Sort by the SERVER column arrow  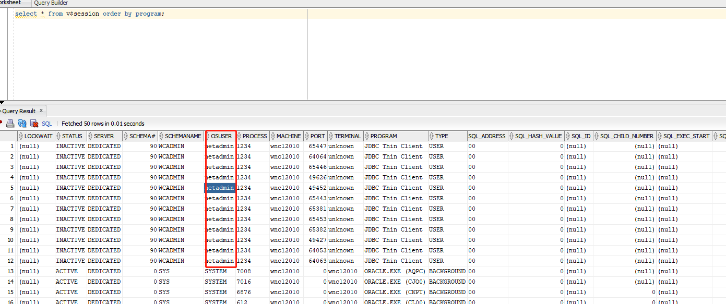(x=90, y=136)
